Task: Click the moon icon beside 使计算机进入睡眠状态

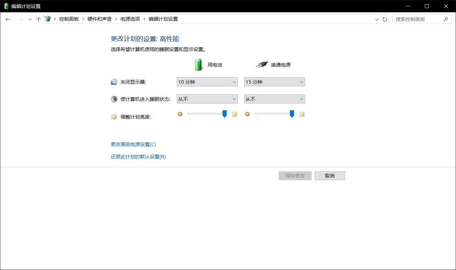Action: [x=114, y=99]
